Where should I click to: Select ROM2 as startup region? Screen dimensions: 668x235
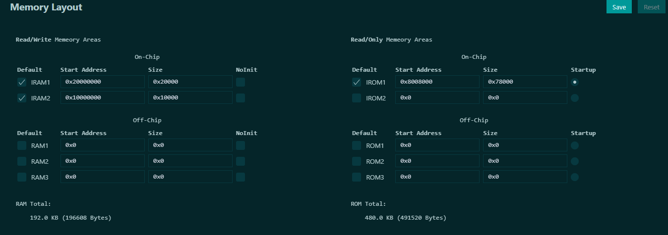575,161
